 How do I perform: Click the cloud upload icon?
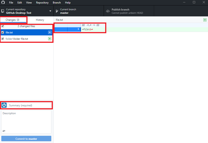coord(108,11)
